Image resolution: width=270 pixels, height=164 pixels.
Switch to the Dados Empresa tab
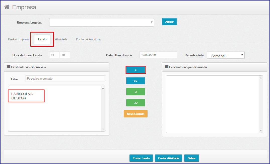pyautogui.click(x=19, y=39)
